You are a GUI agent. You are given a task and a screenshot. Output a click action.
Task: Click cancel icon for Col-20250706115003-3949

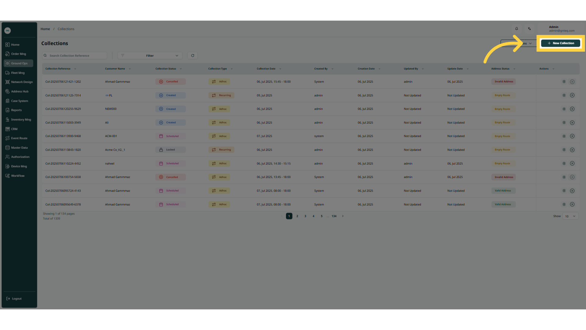[x=572, y=123]
